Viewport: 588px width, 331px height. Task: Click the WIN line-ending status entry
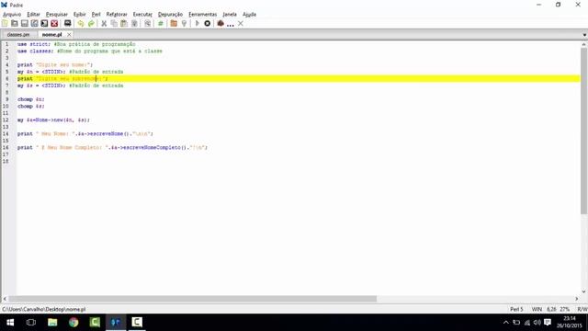pos(537,309)
